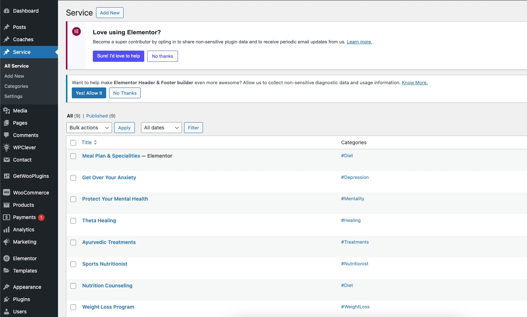Click the WPClever lightbulb icon
This screenshot has width=527, height=317.
7,147
